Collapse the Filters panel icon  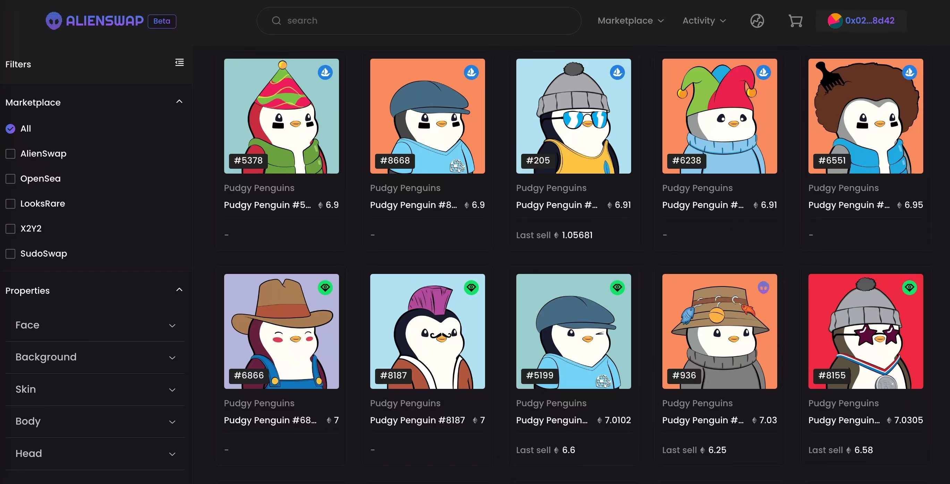pyautogui.click(x=179, y=62)
